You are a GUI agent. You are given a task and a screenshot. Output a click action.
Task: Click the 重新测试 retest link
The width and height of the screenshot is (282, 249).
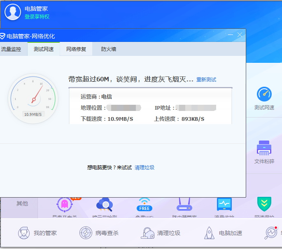(206, 80)
